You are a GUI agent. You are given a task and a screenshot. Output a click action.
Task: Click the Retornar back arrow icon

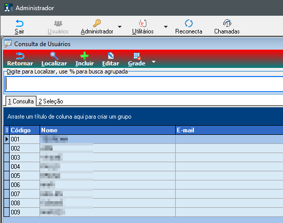coord(20,56)
